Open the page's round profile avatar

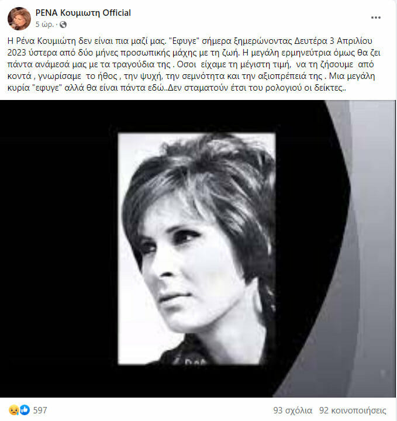point(19,19)
